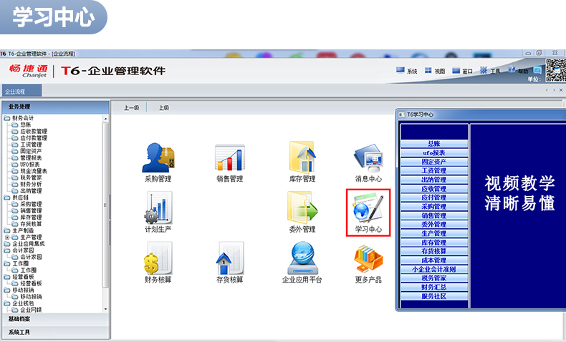Screen dimensions: 566x342
Task: Open the 委外管理 outsourcing icon
Action: [x=302, y=208]
